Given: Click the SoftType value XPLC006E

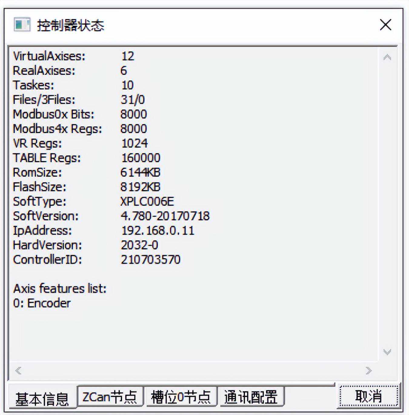Looking at the screenshot, I should [147, 201].
